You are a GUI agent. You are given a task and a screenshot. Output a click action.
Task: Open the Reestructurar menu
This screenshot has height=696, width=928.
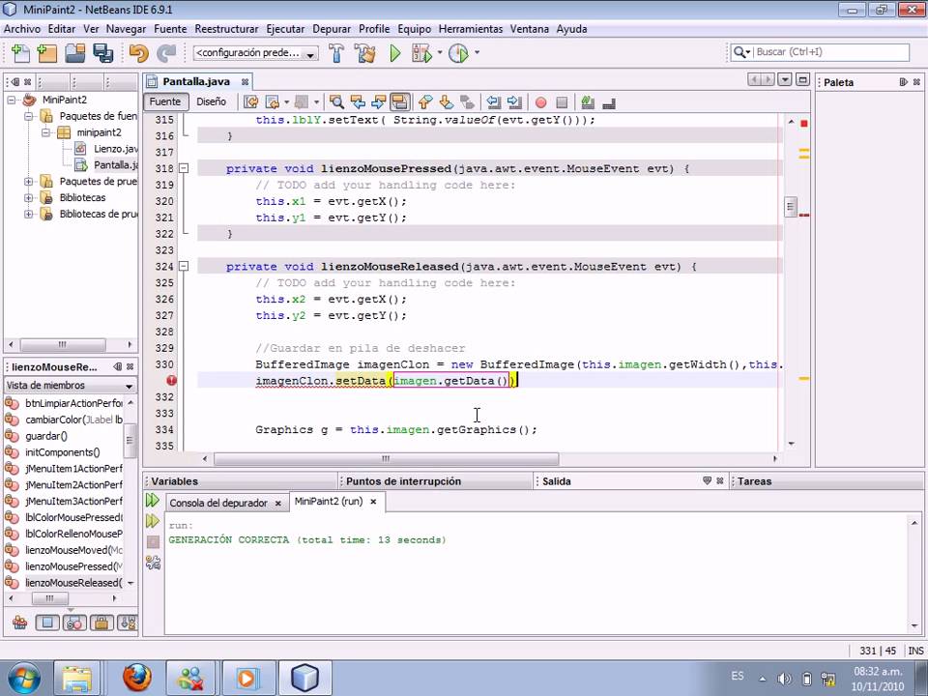click(226, 29)
